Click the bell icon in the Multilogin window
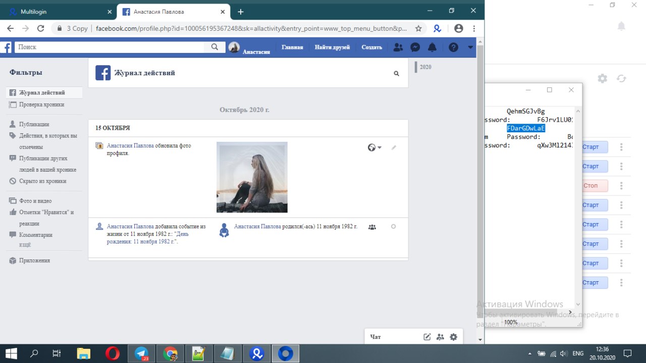The height and width of the screenshot is (363, 646). click(x=621, y=26)
